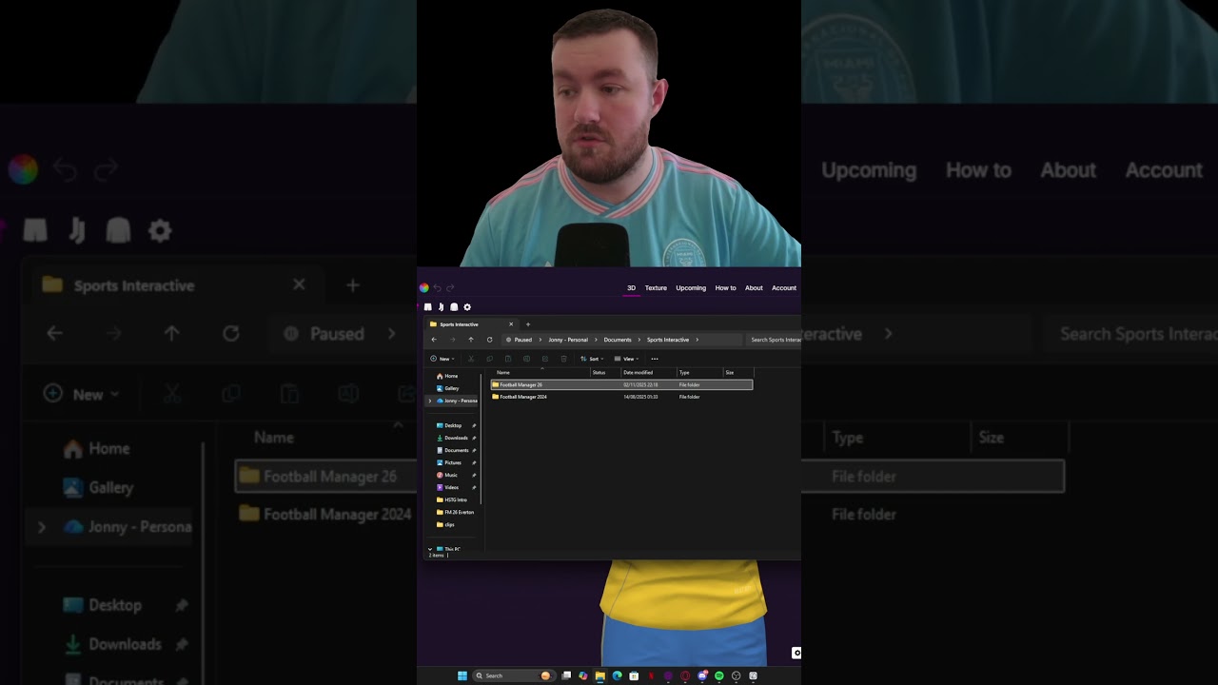
Task: Go forward in File Explorer
Action: point(452,340)
